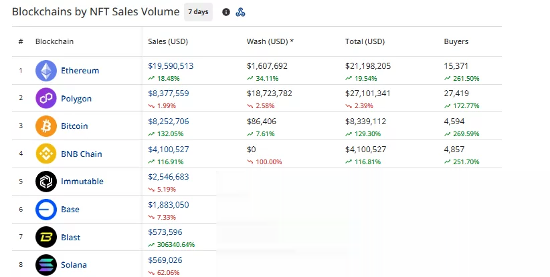This screenshot has width=550, height=277.
Task: Click the BNB Chain logo icon
Action: click(46, 154)
